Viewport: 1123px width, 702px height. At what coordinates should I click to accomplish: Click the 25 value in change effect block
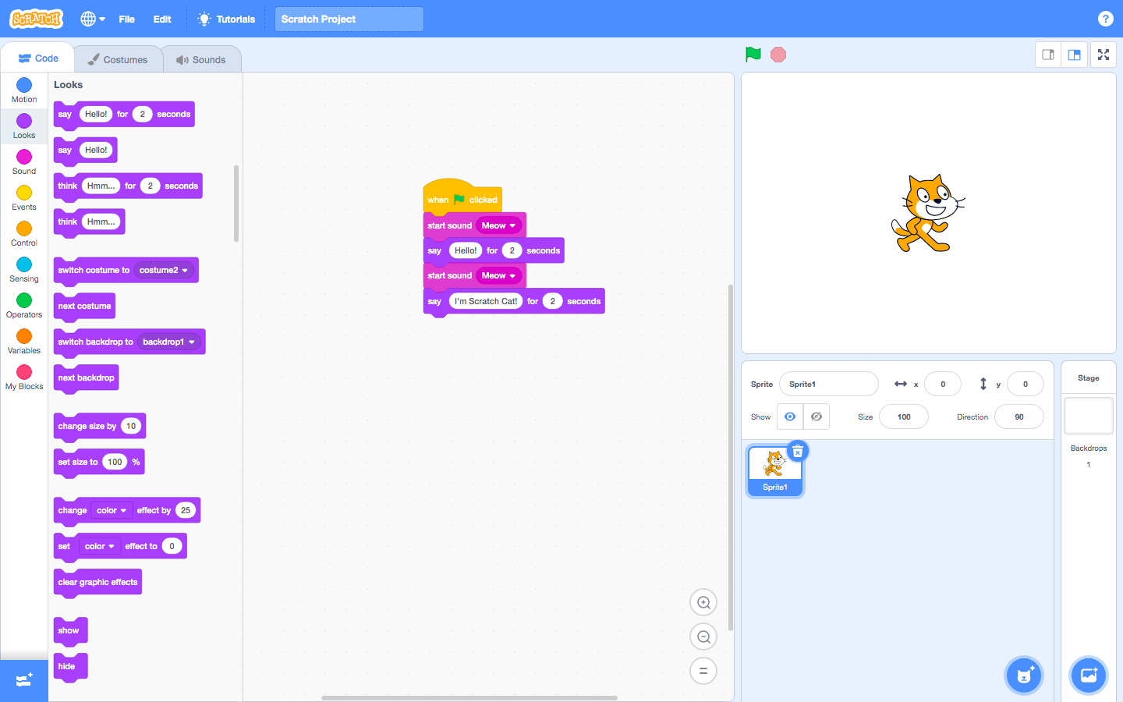pyautogui.click(x=186, y=510)
